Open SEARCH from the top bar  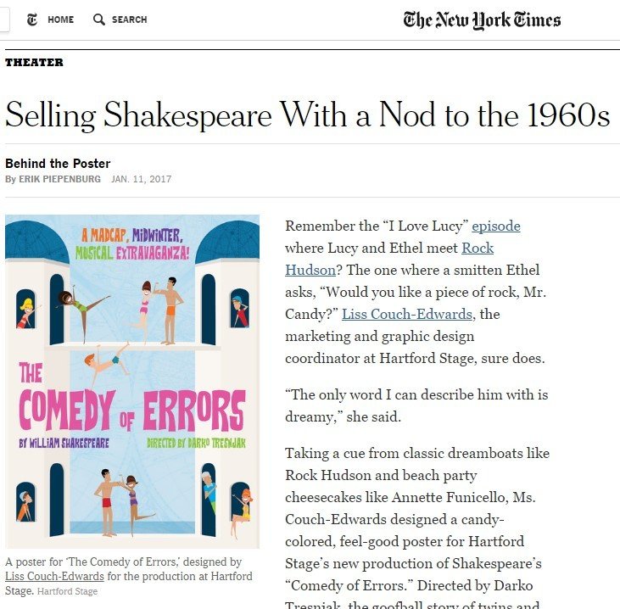129,20
